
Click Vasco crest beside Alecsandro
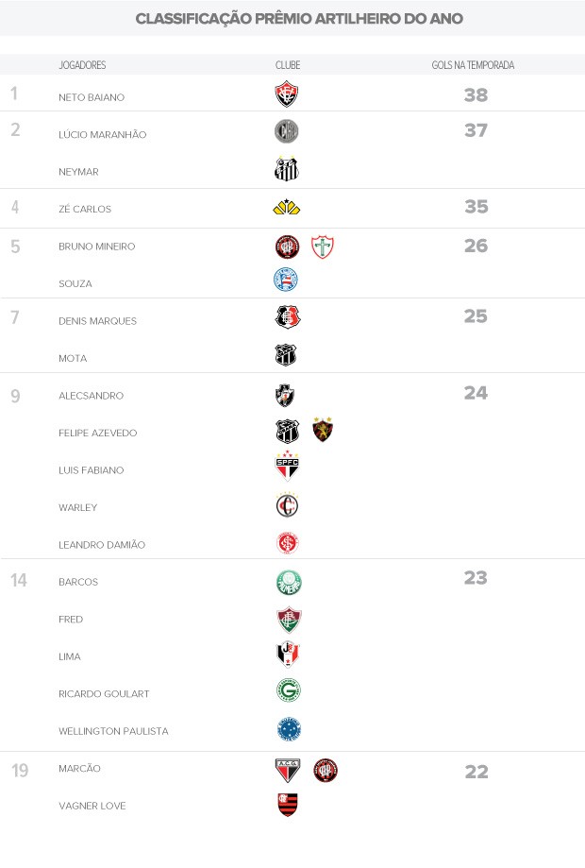286,395
